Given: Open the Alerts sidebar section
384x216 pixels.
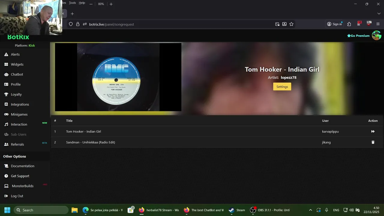Looking at the screenshot, I should (15, 54).
